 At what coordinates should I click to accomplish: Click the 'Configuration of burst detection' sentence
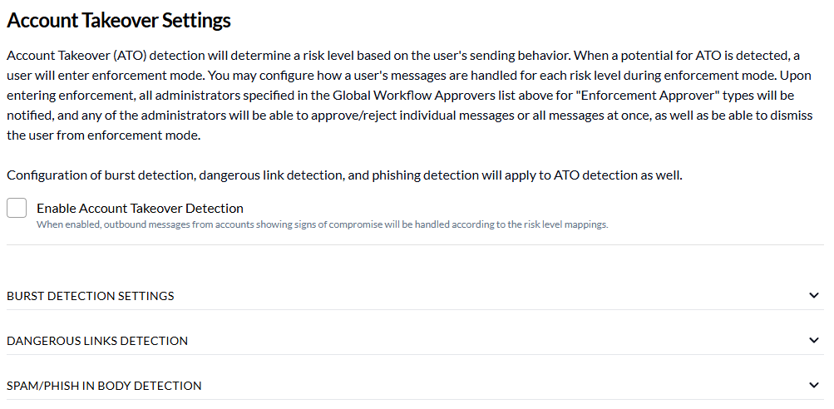pyautogui.click(x=344, y=175)
